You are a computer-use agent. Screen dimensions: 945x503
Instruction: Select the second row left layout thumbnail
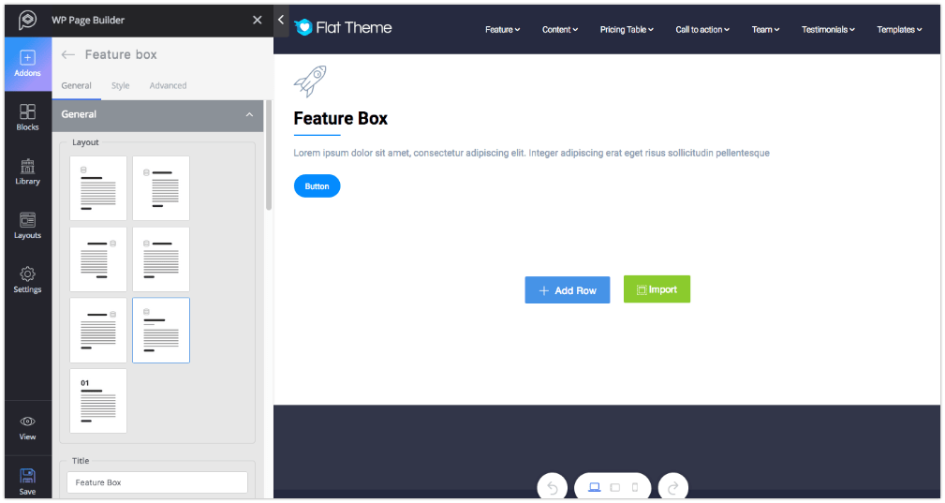point(98,259)
